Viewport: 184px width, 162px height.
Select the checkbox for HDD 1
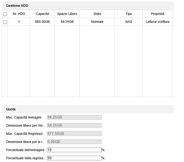[5, 22]
